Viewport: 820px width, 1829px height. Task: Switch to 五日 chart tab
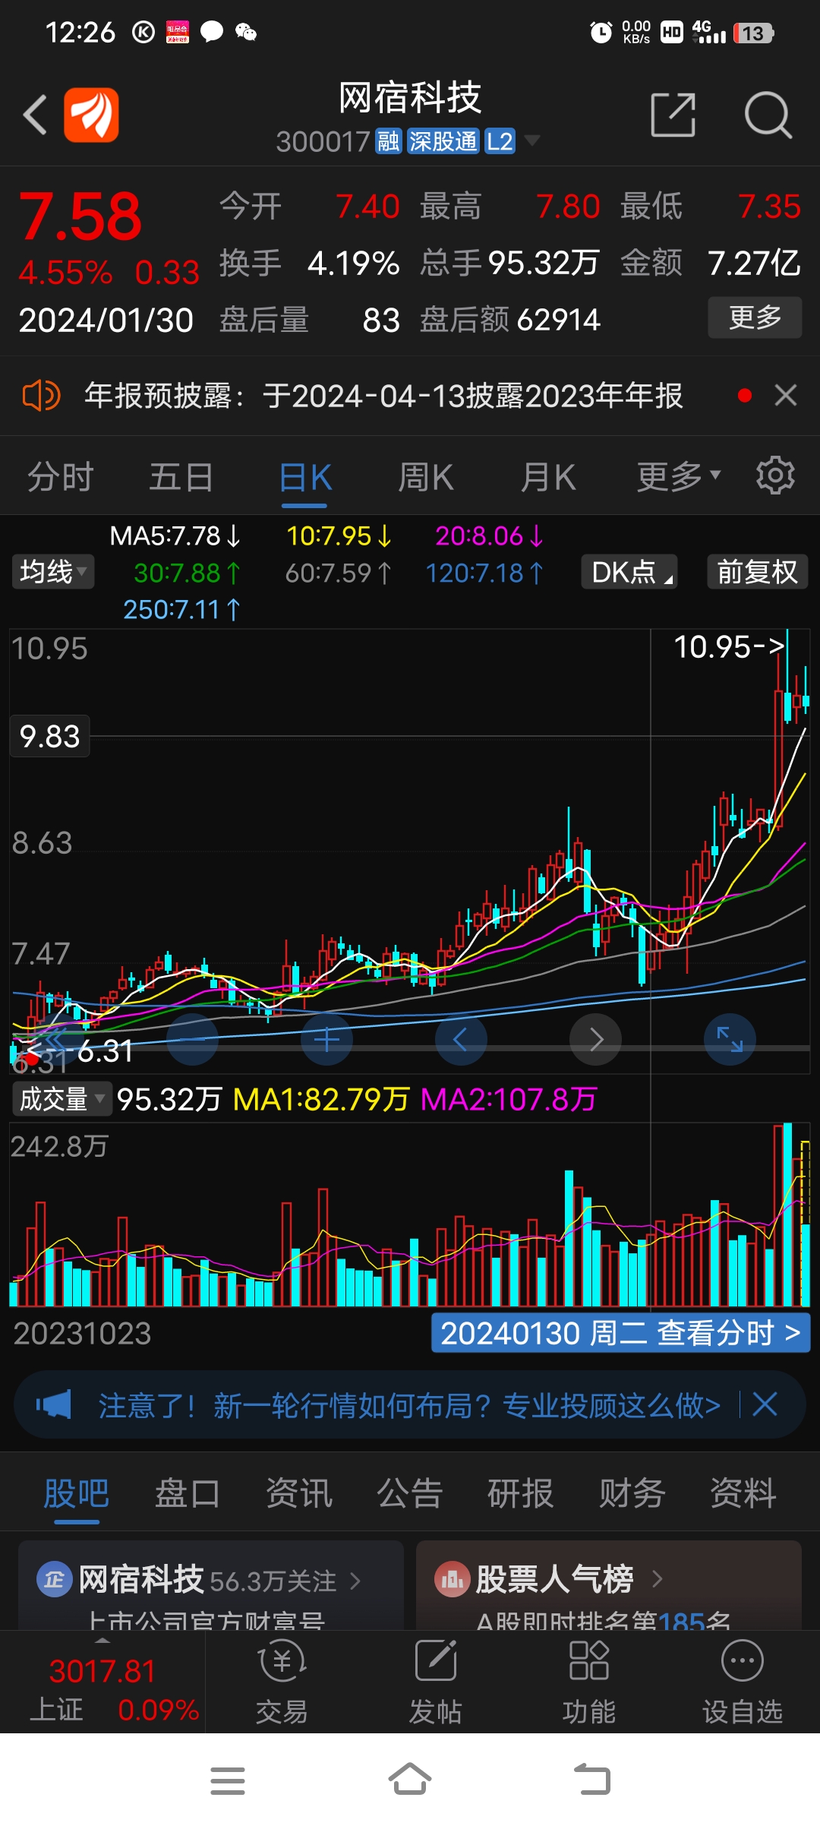181,477
